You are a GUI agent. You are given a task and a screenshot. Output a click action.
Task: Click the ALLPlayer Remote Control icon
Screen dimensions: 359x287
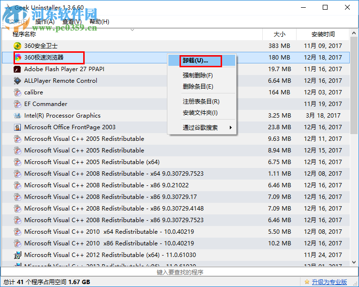(x=17, y=81)
